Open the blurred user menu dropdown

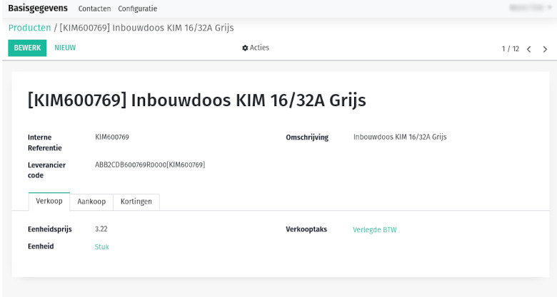point(531,7)
